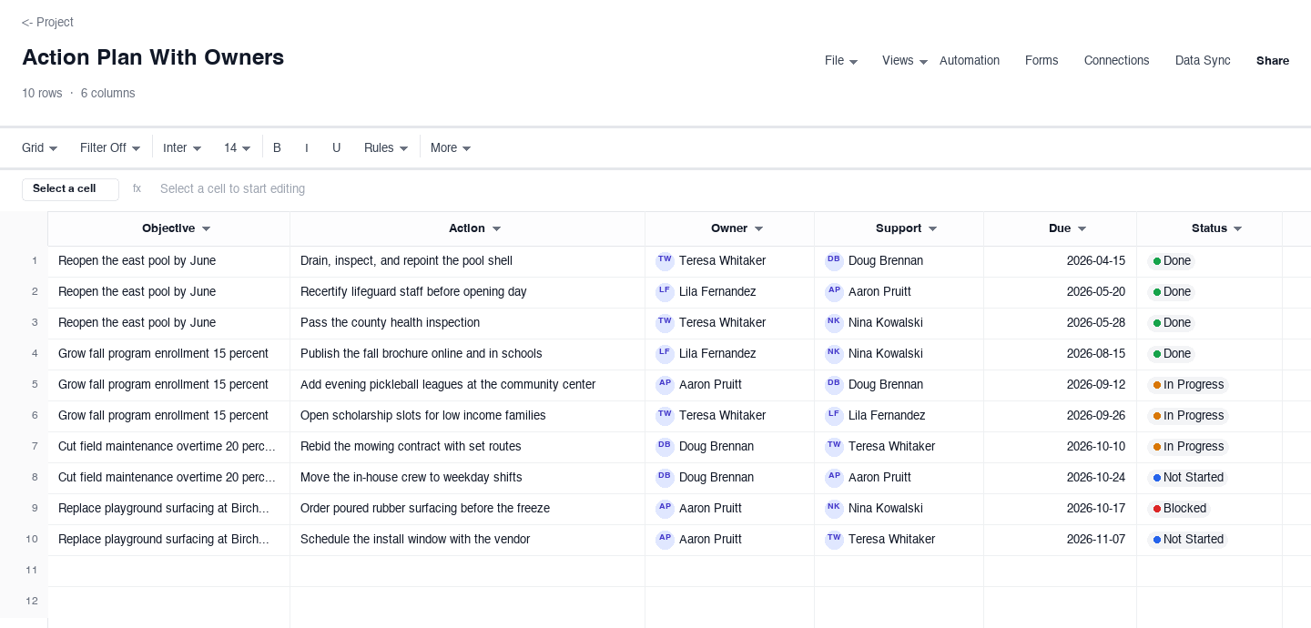Open the Status column header dropdown arrow
This screenshot has height=628, width=1311.
pos(1238,229)
